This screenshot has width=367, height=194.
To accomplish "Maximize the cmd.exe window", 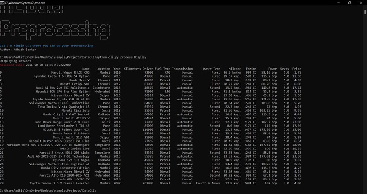I will click(x=349, y=3).
